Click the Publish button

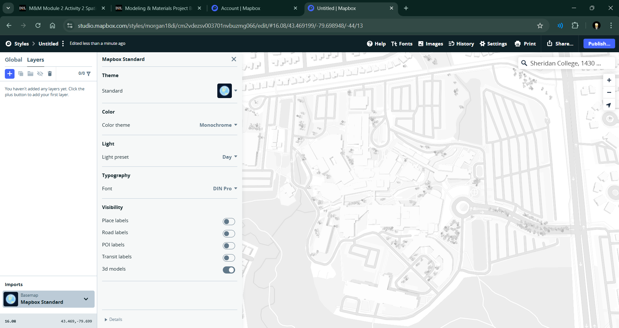599,44
